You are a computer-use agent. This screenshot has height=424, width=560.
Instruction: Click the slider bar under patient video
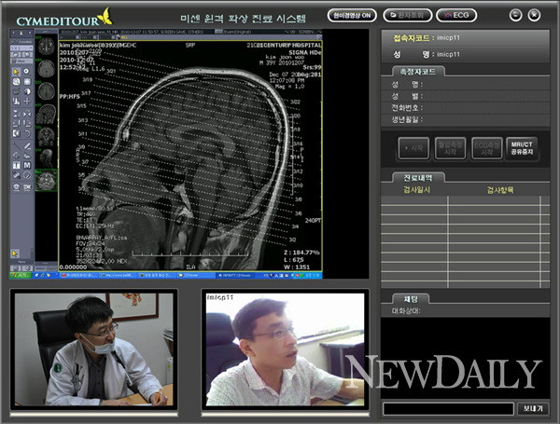(x=285, y=415)
